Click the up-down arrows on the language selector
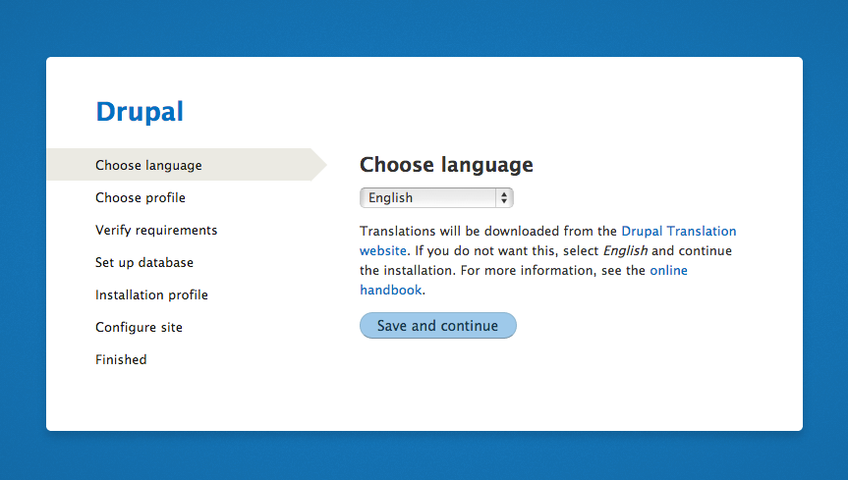Screen dimensions: 848x480 pos(504,197)
